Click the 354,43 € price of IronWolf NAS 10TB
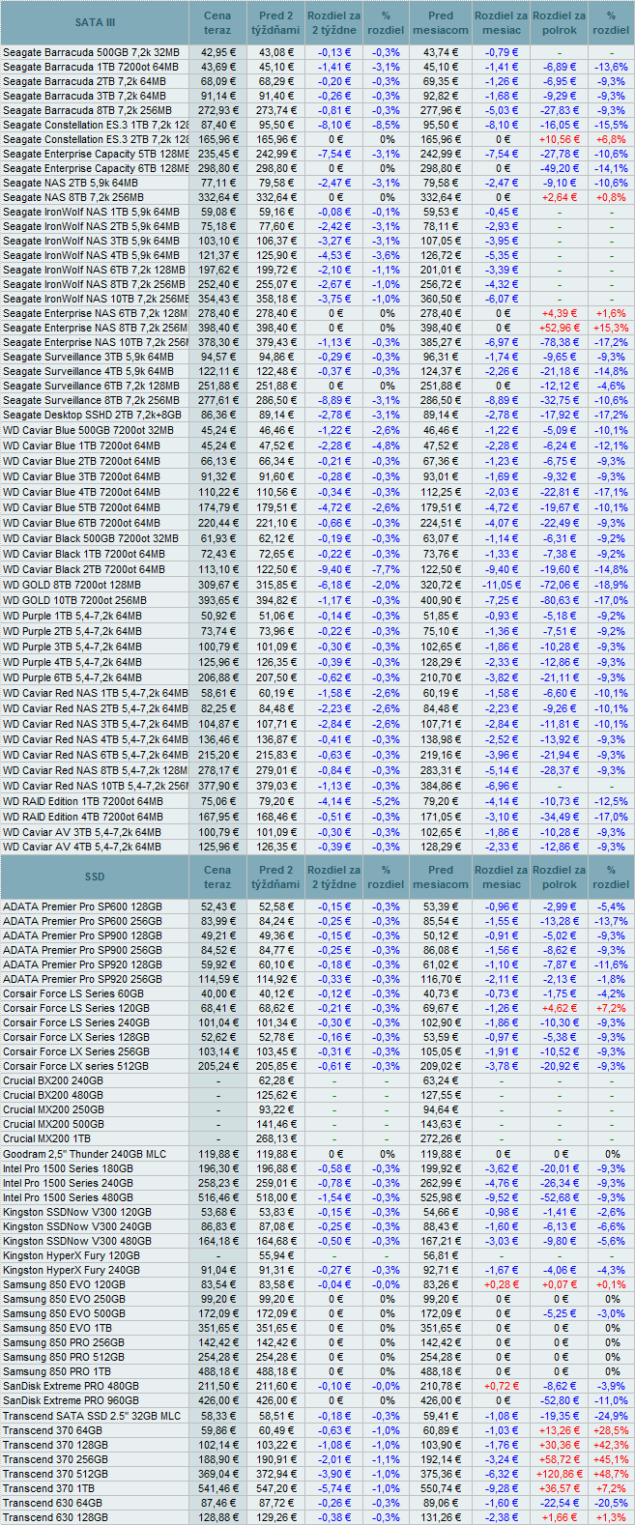The width and height of the screenshot is (635, 1525). click(216, 299)
